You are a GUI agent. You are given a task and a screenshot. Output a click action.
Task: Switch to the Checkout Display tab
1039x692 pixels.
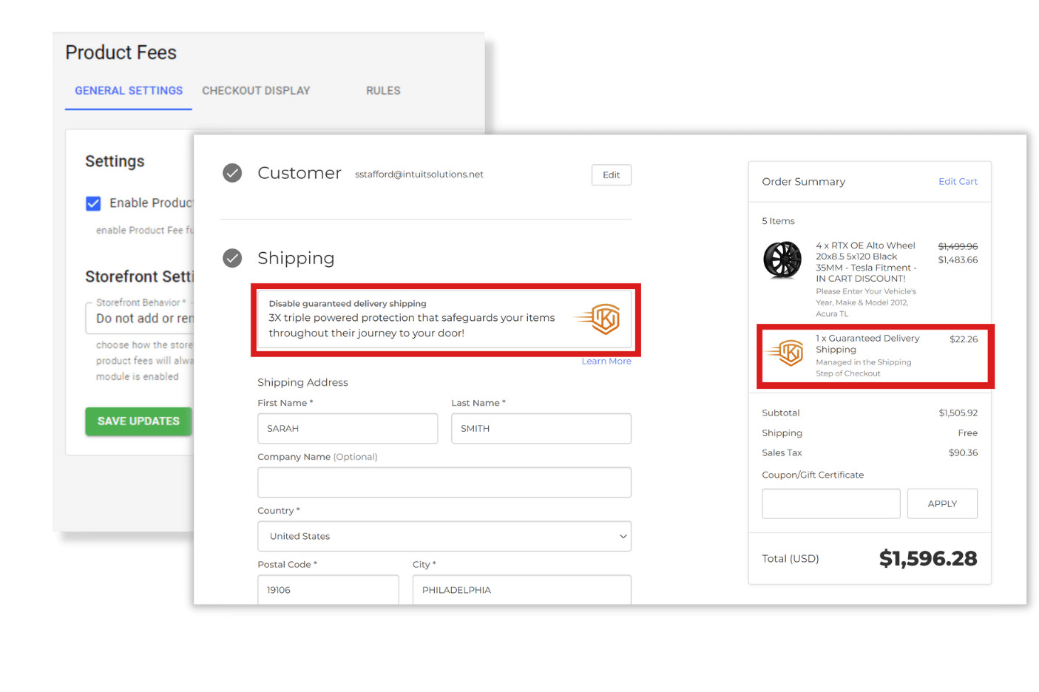[x=256, y=90]
